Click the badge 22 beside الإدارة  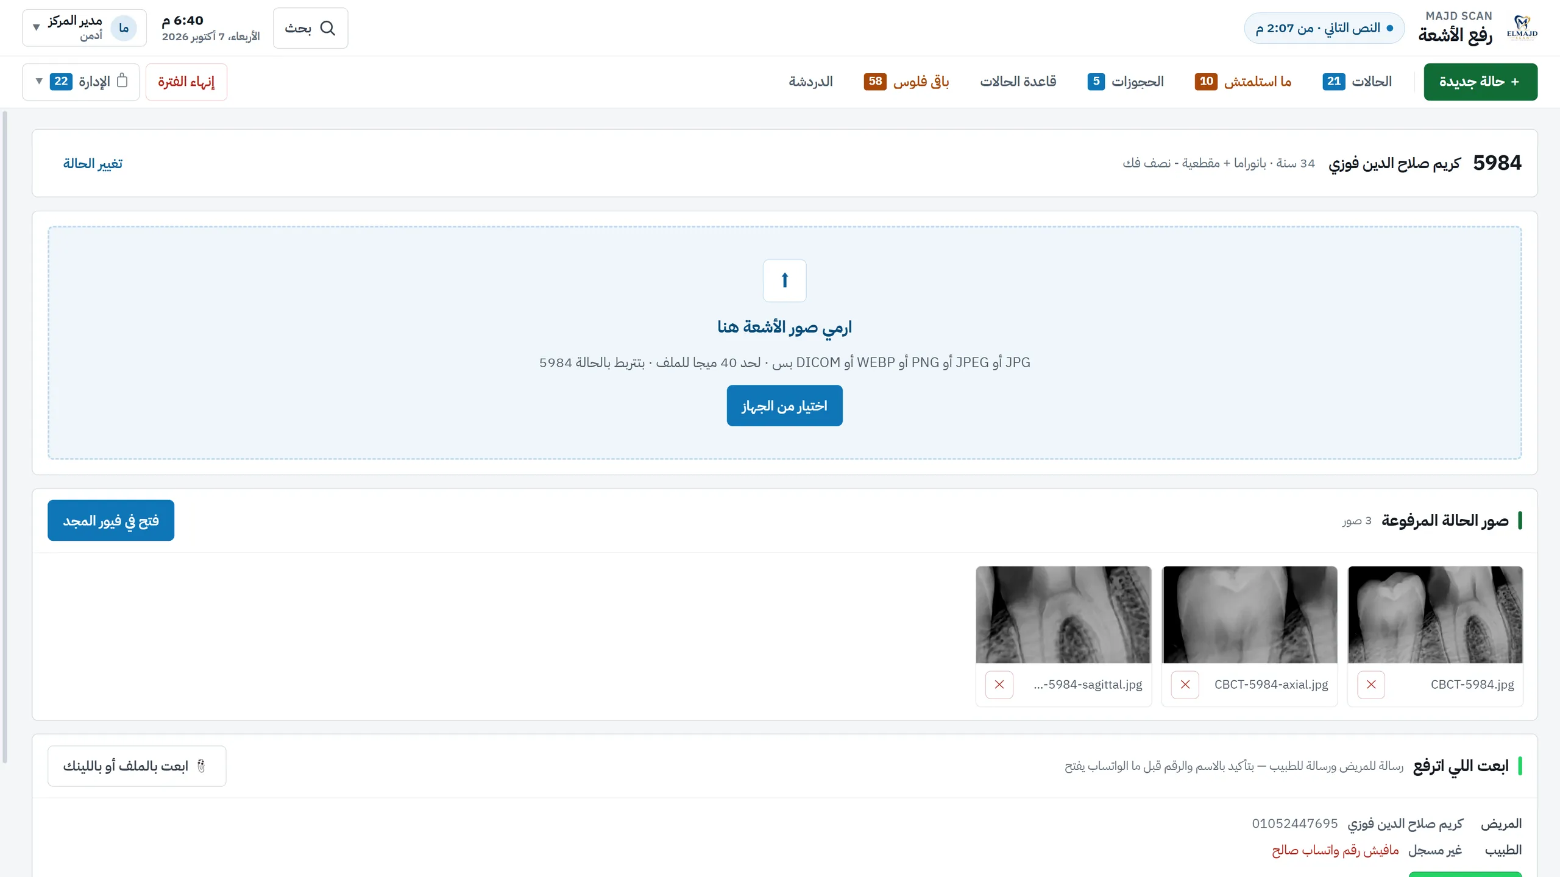(x=61, y=81)
